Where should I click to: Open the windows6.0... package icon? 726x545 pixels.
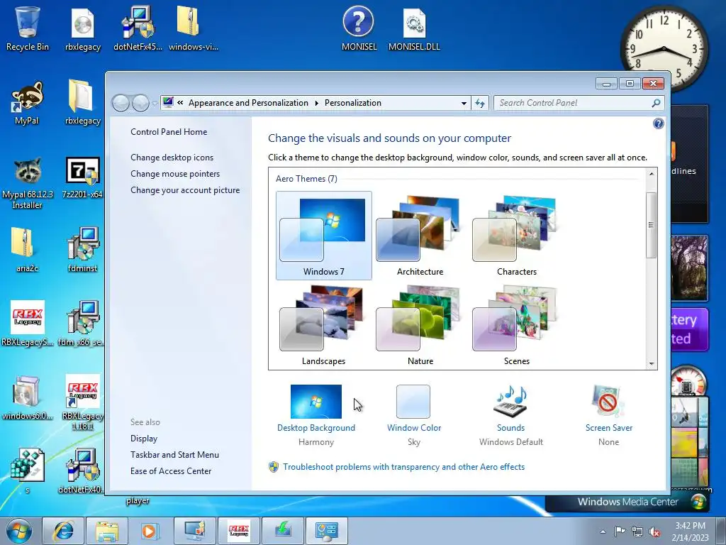[x=28, y=397]
